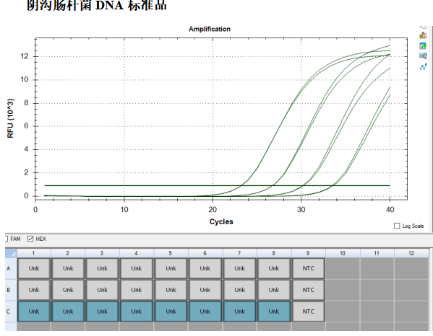Select plate column header 7
The image size is (433, 336).
pyautogui.click(x=239, y=253)
